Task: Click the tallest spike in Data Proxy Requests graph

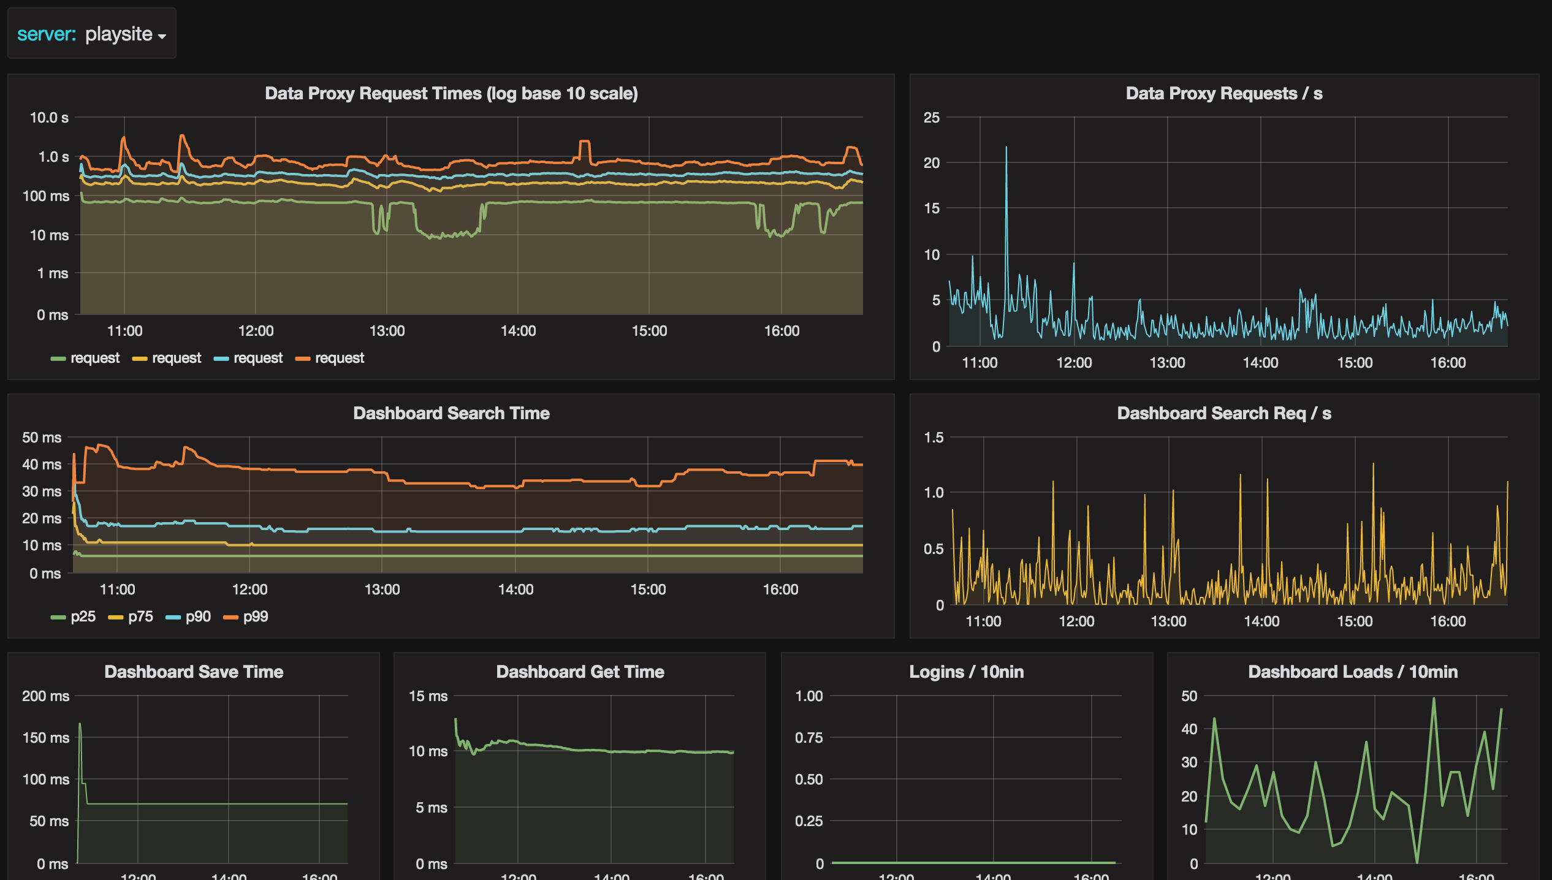Action: [1006, 148]
